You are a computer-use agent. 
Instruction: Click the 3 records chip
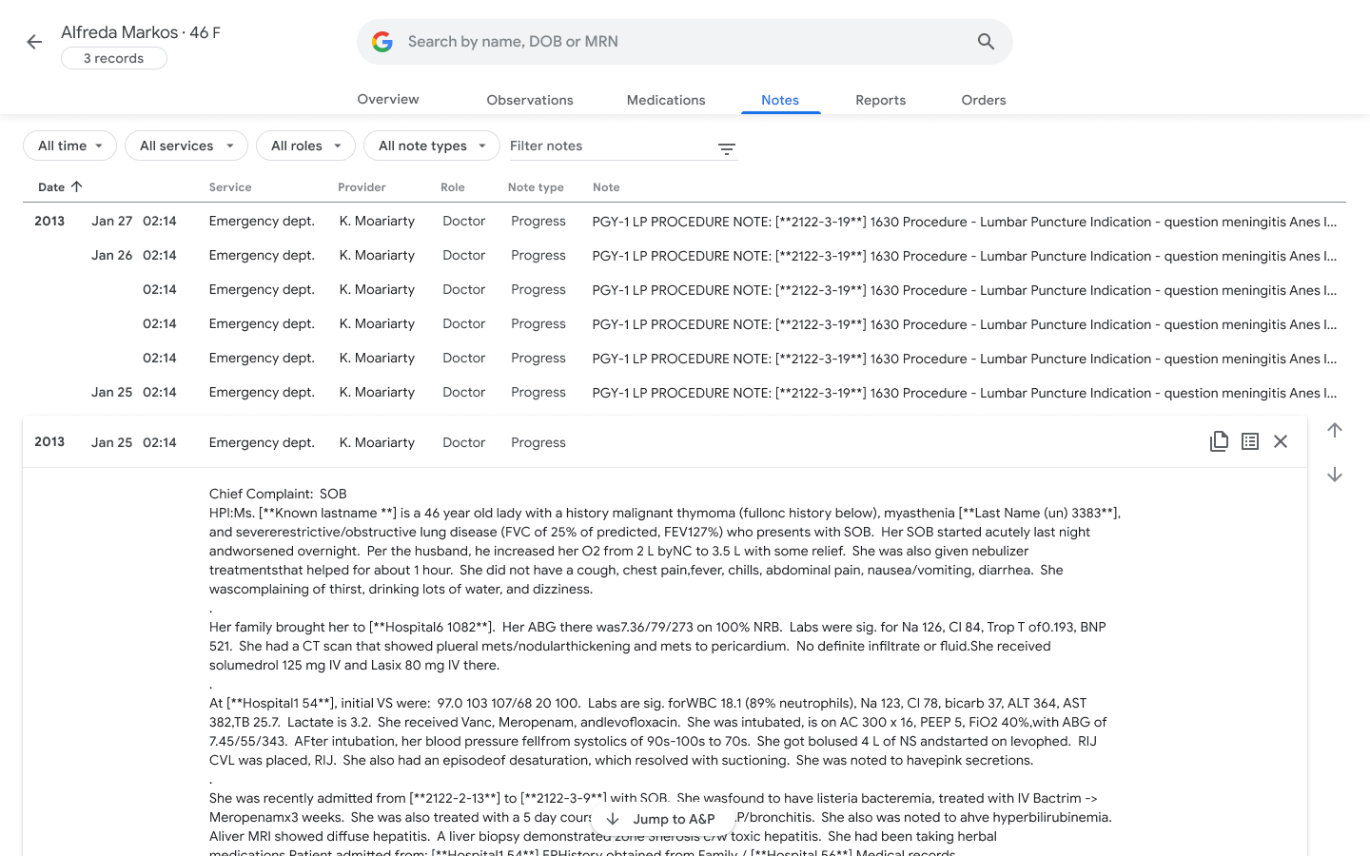point(114,58)
